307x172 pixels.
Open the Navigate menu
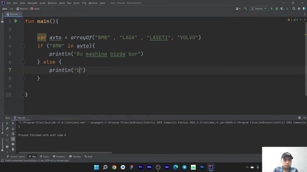(x=32, y=3)
